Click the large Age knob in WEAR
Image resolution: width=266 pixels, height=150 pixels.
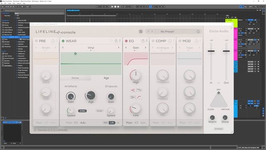(91, 95)
